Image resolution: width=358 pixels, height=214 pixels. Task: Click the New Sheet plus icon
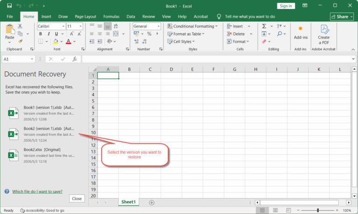coord(151,202)
